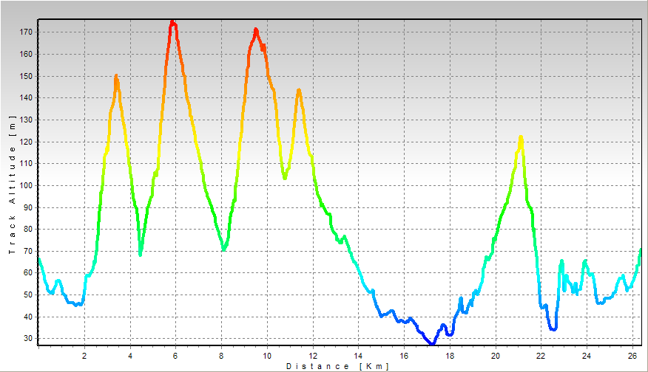
Task: Pick the 130 altitude axis label
Action: 26,120
